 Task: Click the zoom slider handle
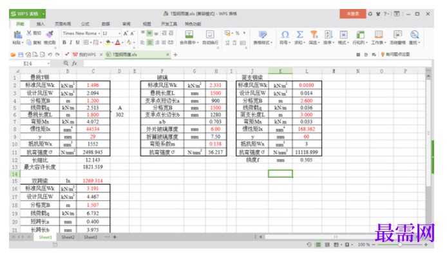pyautogui.click(x=400, y=245)
